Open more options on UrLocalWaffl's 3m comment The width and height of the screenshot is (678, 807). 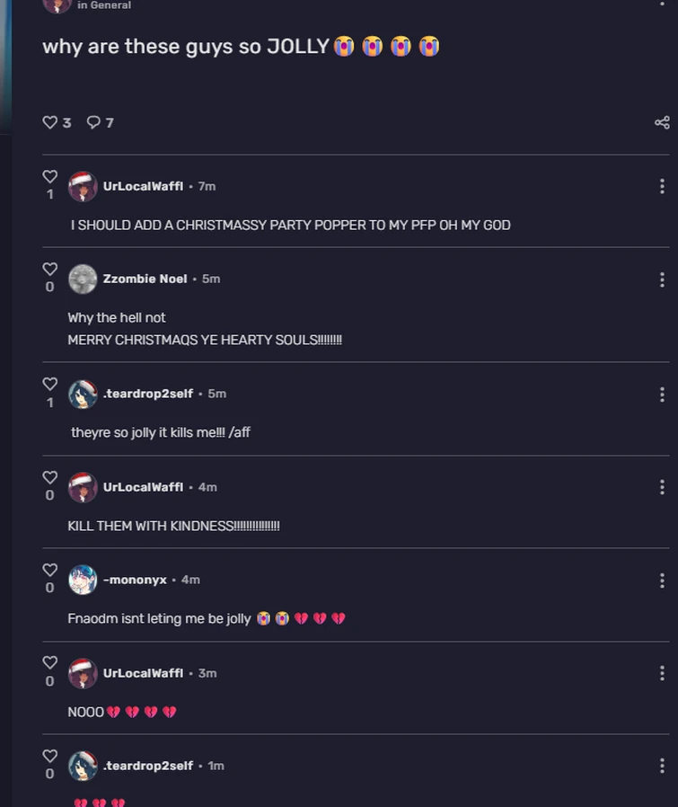[x=662, y=673]
